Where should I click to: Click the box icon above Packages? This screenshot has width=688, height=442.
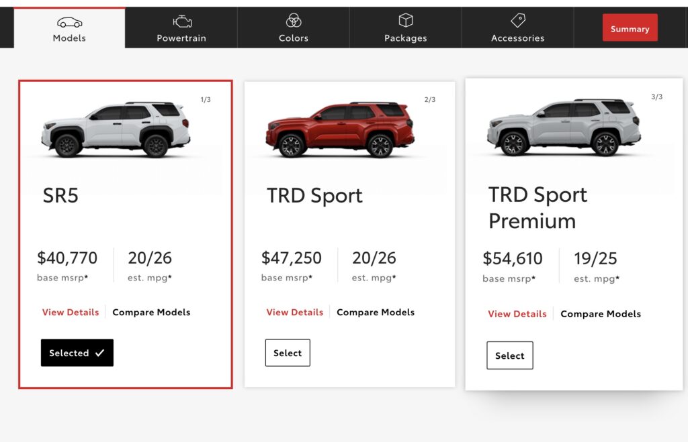point(405,19)
